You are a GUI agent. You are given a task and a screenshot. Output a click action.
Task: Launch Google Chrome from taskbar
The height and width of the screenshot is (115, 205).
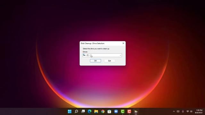103,111
